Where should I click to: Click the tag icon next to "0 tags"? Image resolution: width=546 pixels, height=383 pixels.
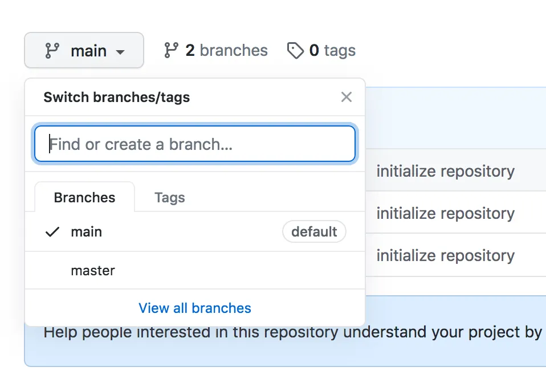tap(295, 50)
